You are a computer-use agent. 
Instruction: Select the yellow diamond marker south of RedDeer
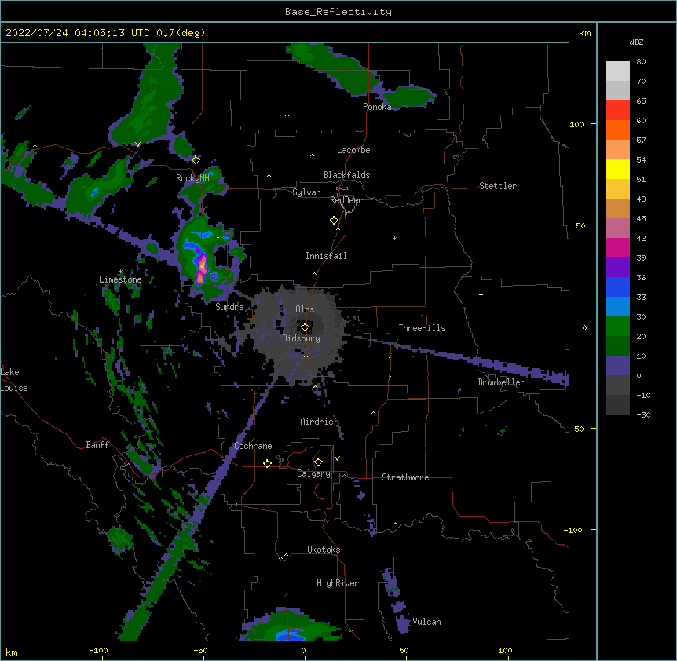tap(335, 221)
